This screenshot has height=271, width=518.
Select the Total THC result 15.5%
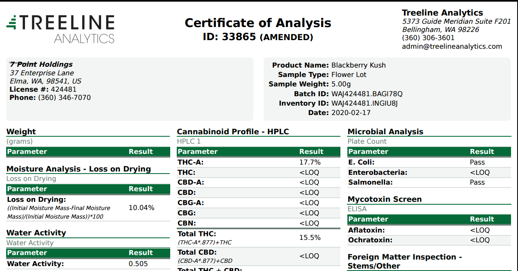(310, 237)
